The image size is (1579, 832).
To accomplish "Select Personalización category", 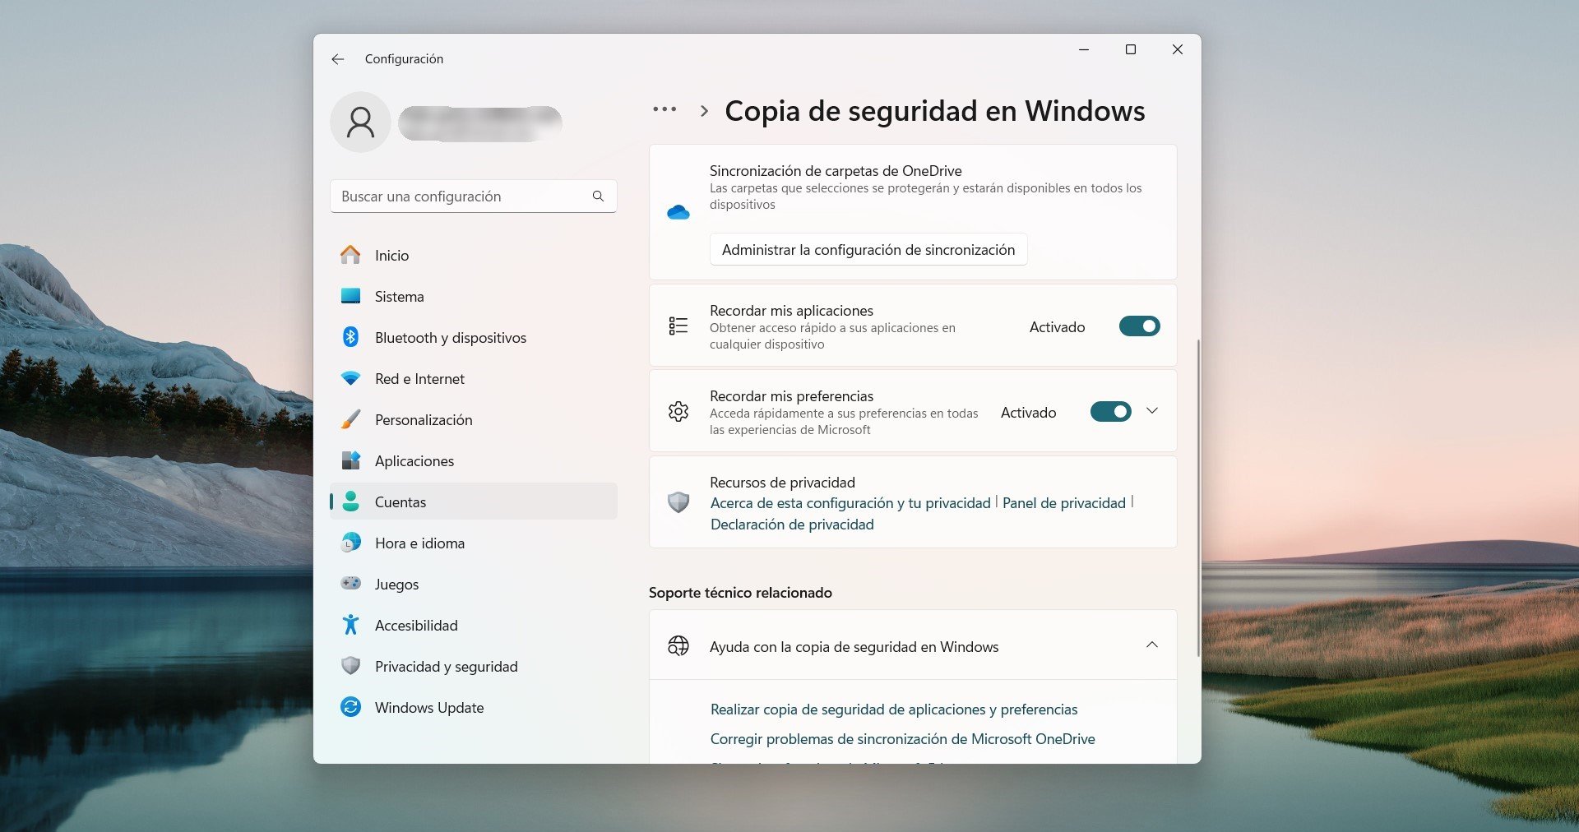I will 473,419.
